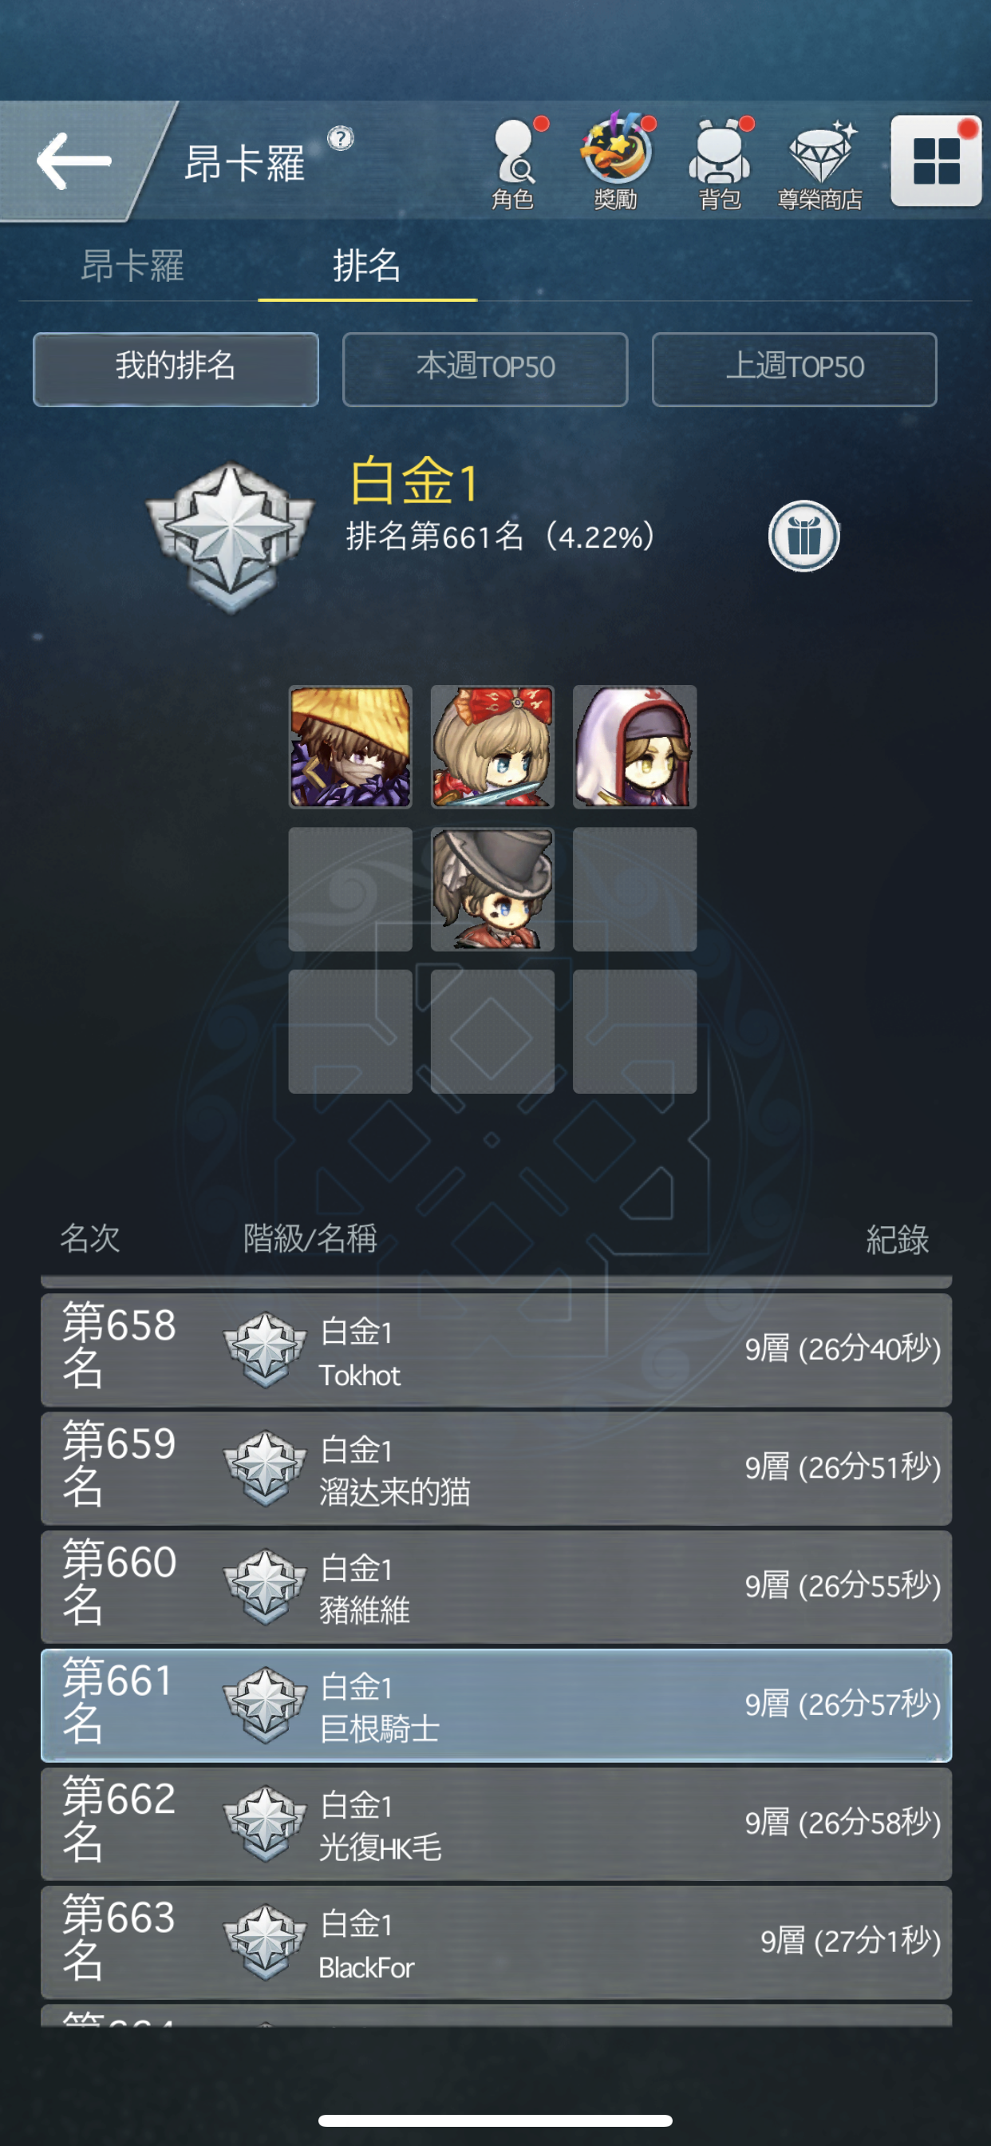
Task: Tap the white hooded character portrait
Action: point(634,746)
